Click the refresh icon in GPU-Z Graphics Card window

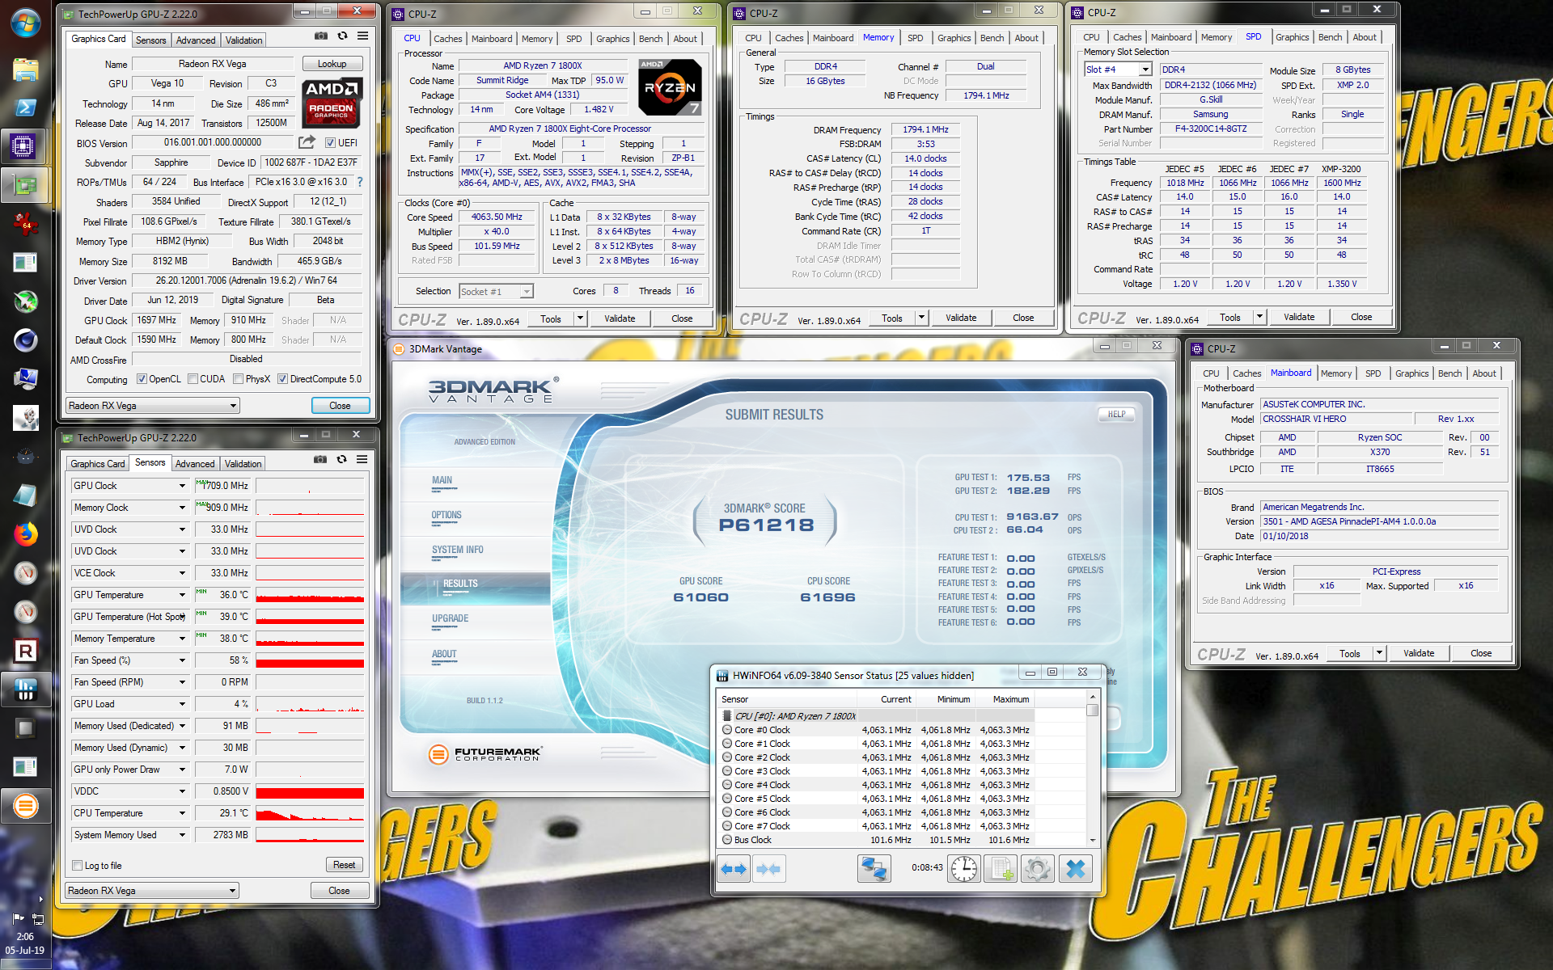click(x=342, y=36)
